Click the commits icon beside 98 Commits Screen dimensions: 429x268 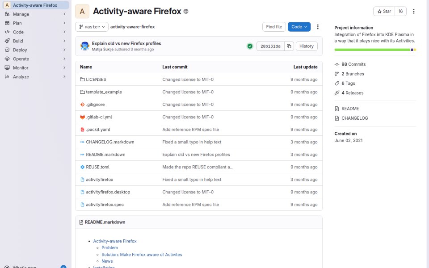[x=337, y=64]
